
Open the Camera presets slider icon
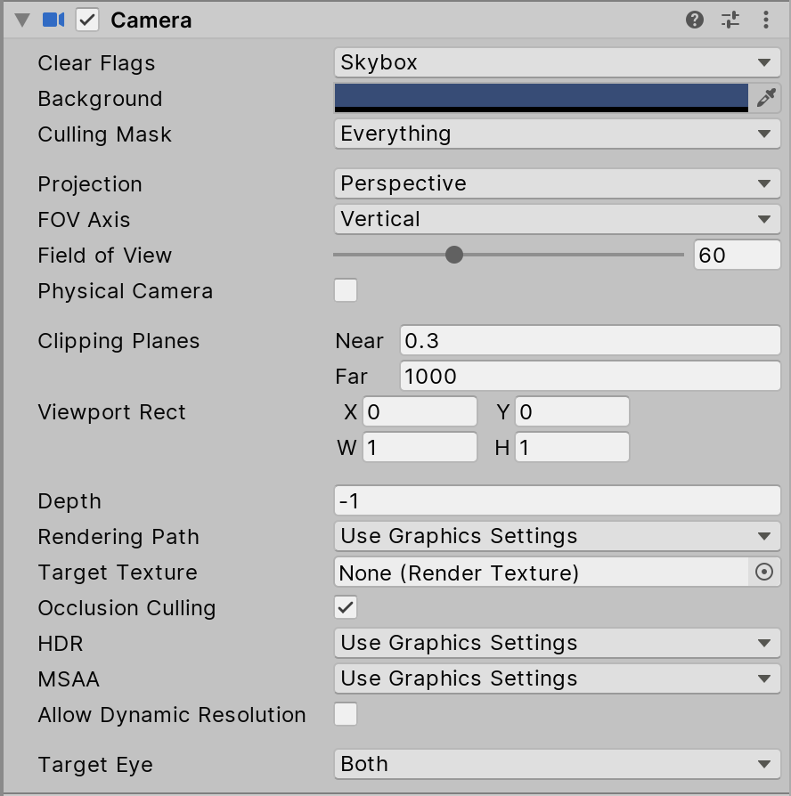pos(730,20)
